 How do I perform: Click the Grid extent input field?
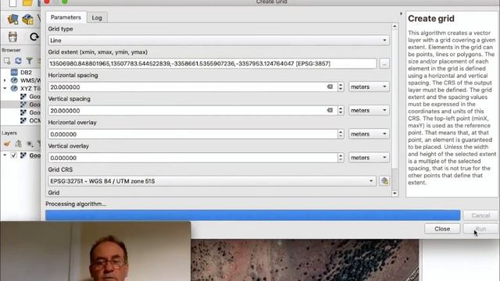coord(212,64)
